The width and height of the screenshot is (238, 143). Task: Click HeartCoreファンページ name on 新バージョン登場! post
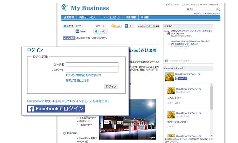coord(188,113)
